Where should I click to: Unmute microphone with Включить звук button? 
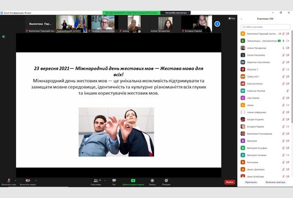tap(9, 182)
